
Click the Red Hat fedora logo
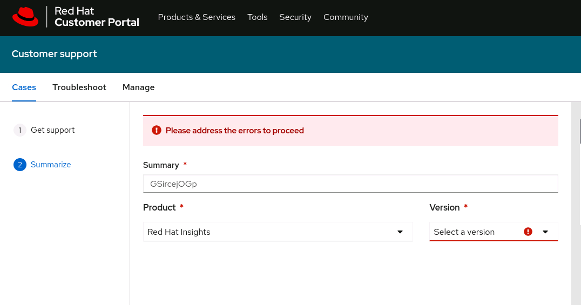tap(25, 17)
